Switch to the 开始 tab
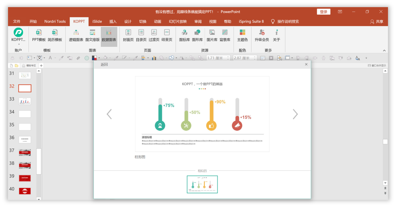Image resolution: width=396 pixels, height=207 pixels. pos(33,21)
